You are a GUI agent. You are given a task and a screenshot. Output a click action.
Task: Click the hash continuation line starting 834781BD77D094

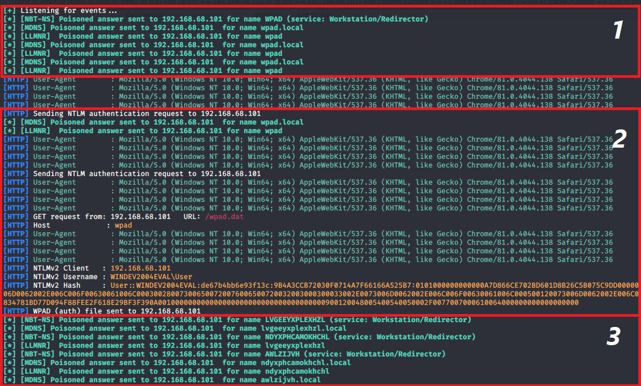290,303
